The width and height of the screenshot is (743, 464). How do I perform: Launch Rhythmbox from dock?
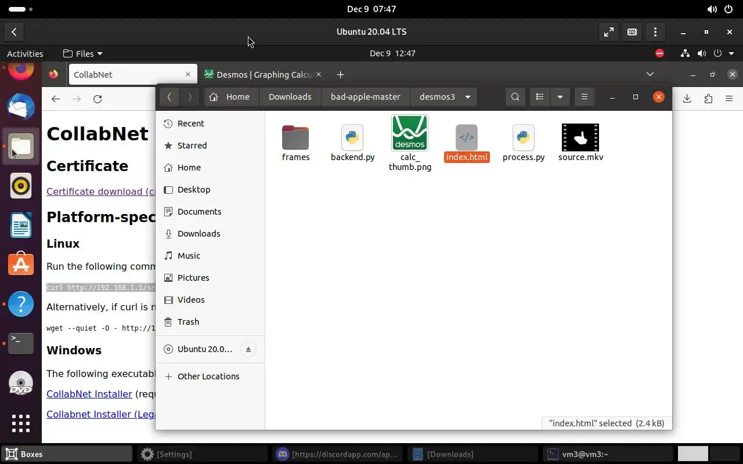tap(21, 186)
